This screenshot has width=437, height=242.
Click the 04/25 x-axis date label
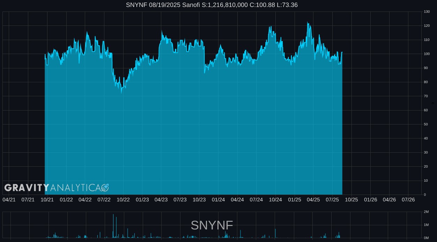313,199
